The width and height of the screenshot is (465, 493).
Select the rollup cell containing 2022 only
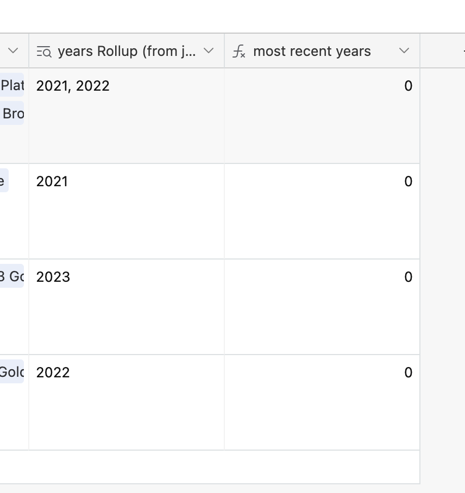[127, 402]
